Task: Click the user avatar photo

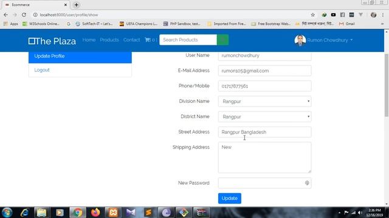Action: coord(300,40)
